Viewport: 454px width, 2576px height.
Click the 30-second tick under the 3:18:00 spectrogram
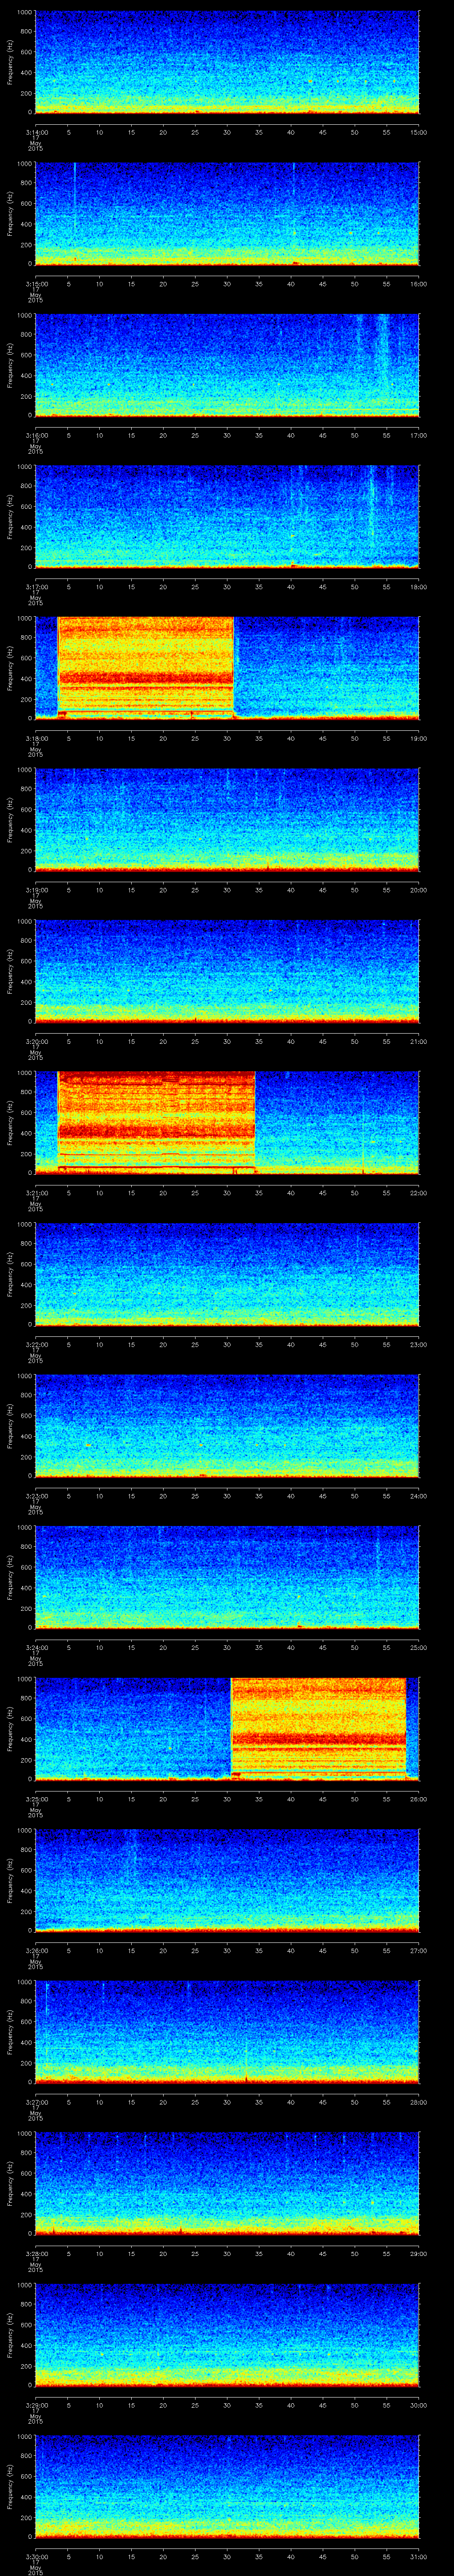coord(227,738)
